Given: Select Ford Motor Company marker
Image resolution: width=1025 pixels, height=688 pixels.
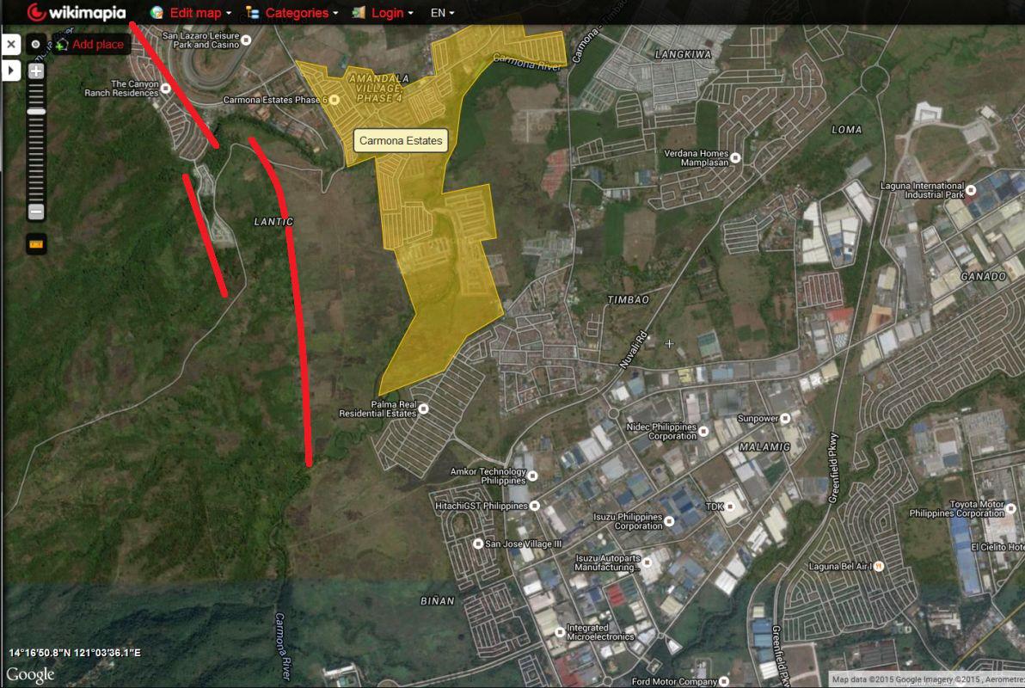Looking at the screenshot, I should point(724,681).
